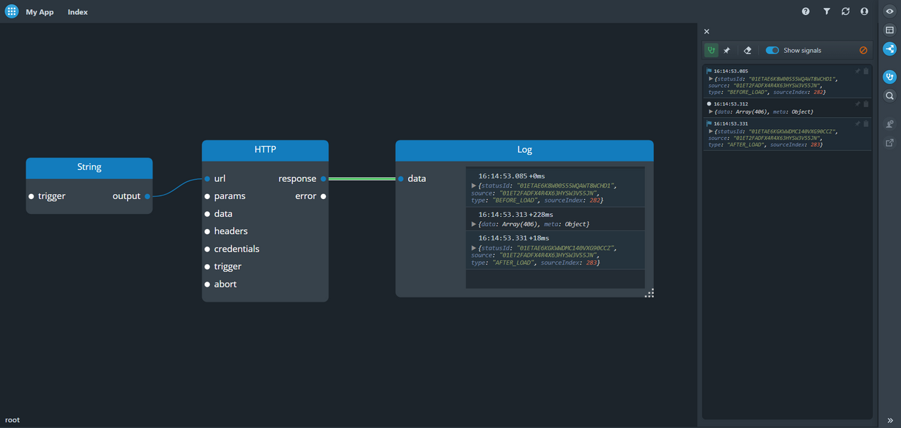Click the open-in-new-window sidebar icon
Screen dimensions: 901x428
[x=890, y=143]
